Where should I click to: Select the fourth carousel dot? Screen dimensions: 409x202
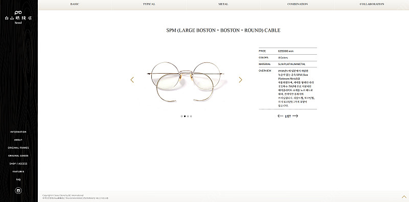point(191,117)
